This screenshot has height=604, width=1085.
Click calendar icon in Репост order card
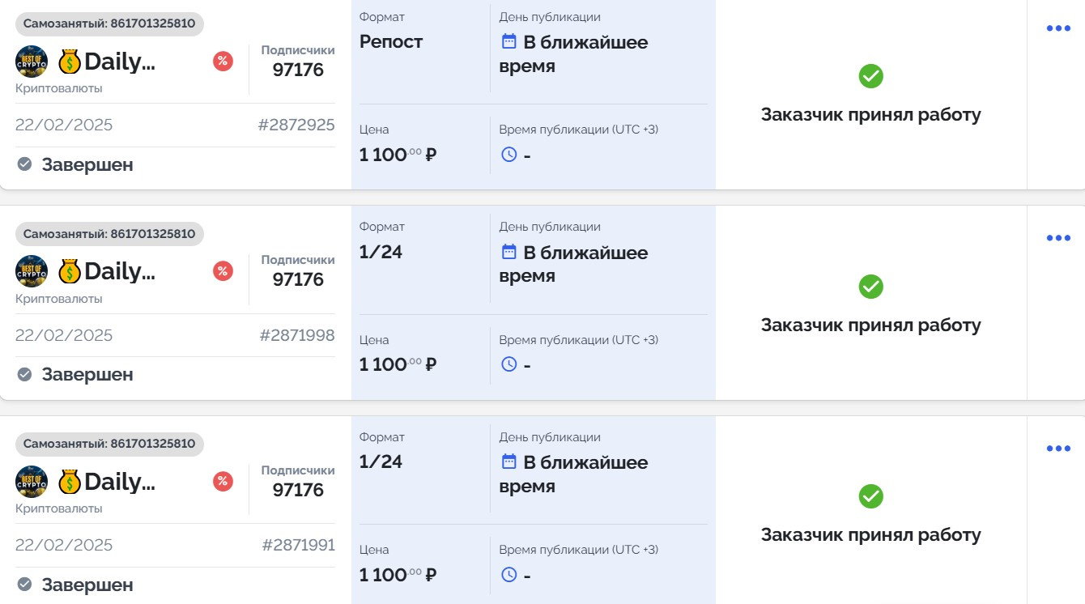508,41
